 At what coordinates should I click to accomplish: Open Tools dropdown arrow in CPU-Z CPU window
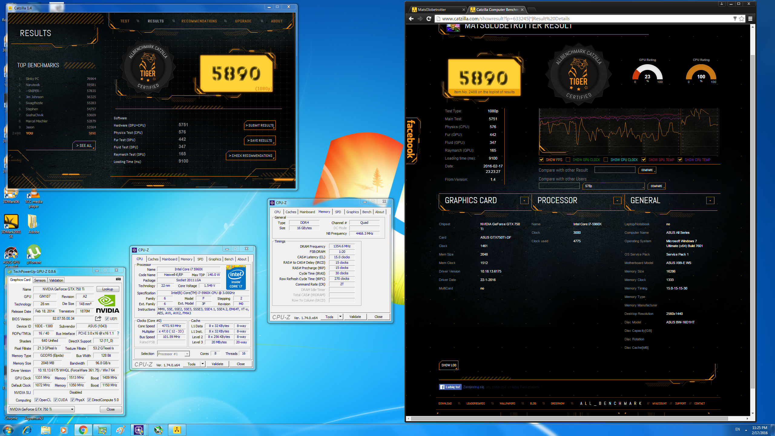point(203,364)
